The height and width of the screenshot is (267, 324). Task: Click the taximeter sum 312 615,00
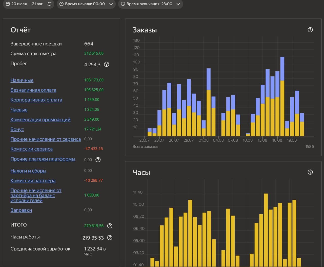pyautogui.click(x=94, y=53)
